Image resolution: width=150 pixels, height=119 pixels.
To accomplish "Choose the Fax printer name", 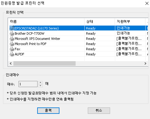I will coord(17,49).
